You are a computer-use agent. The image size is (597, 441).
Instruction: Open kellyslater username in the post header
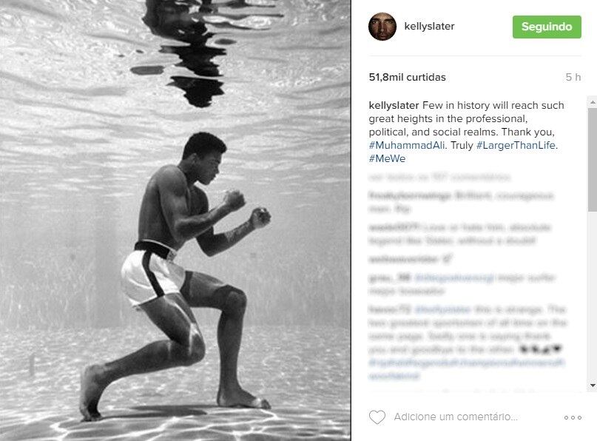point(429,27)
